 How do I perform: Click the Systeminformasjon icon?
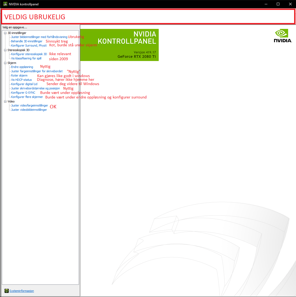7,291
